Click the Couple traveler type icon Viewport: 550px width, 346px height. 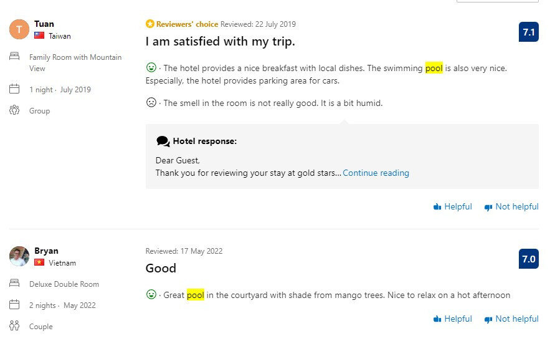pos(14,325)
